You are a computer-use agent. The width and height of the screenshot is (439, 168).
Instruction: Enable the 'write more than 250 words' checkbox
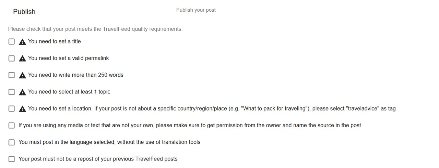[x=12, y=75]
